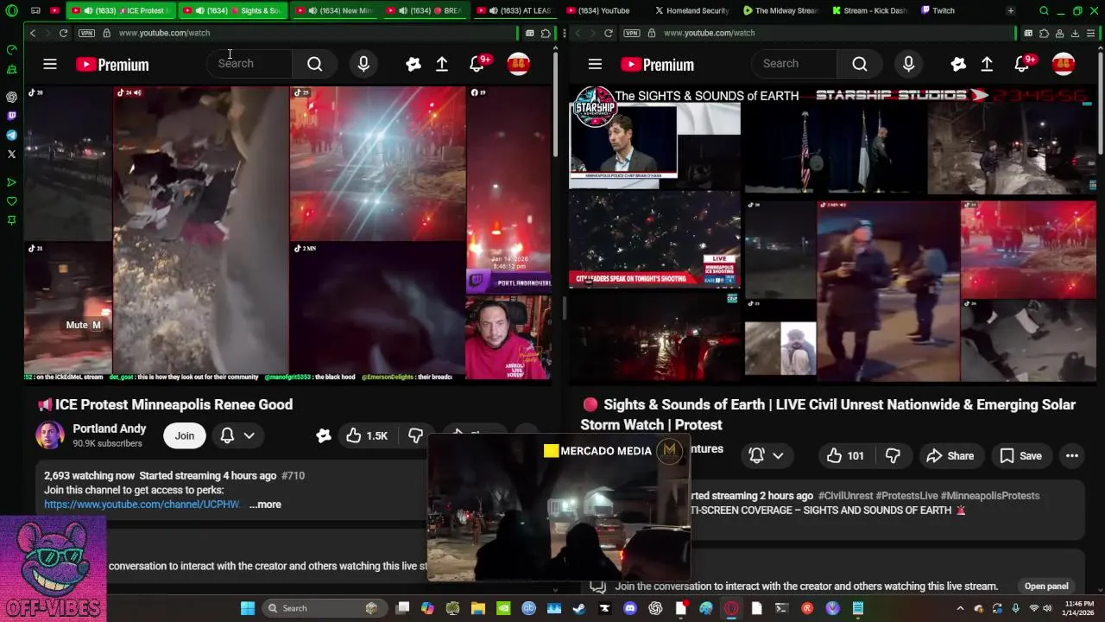1105x622 pixels.
Task: Open Twitch icon in Opera sidebar
Action: [x=11, y=116]
